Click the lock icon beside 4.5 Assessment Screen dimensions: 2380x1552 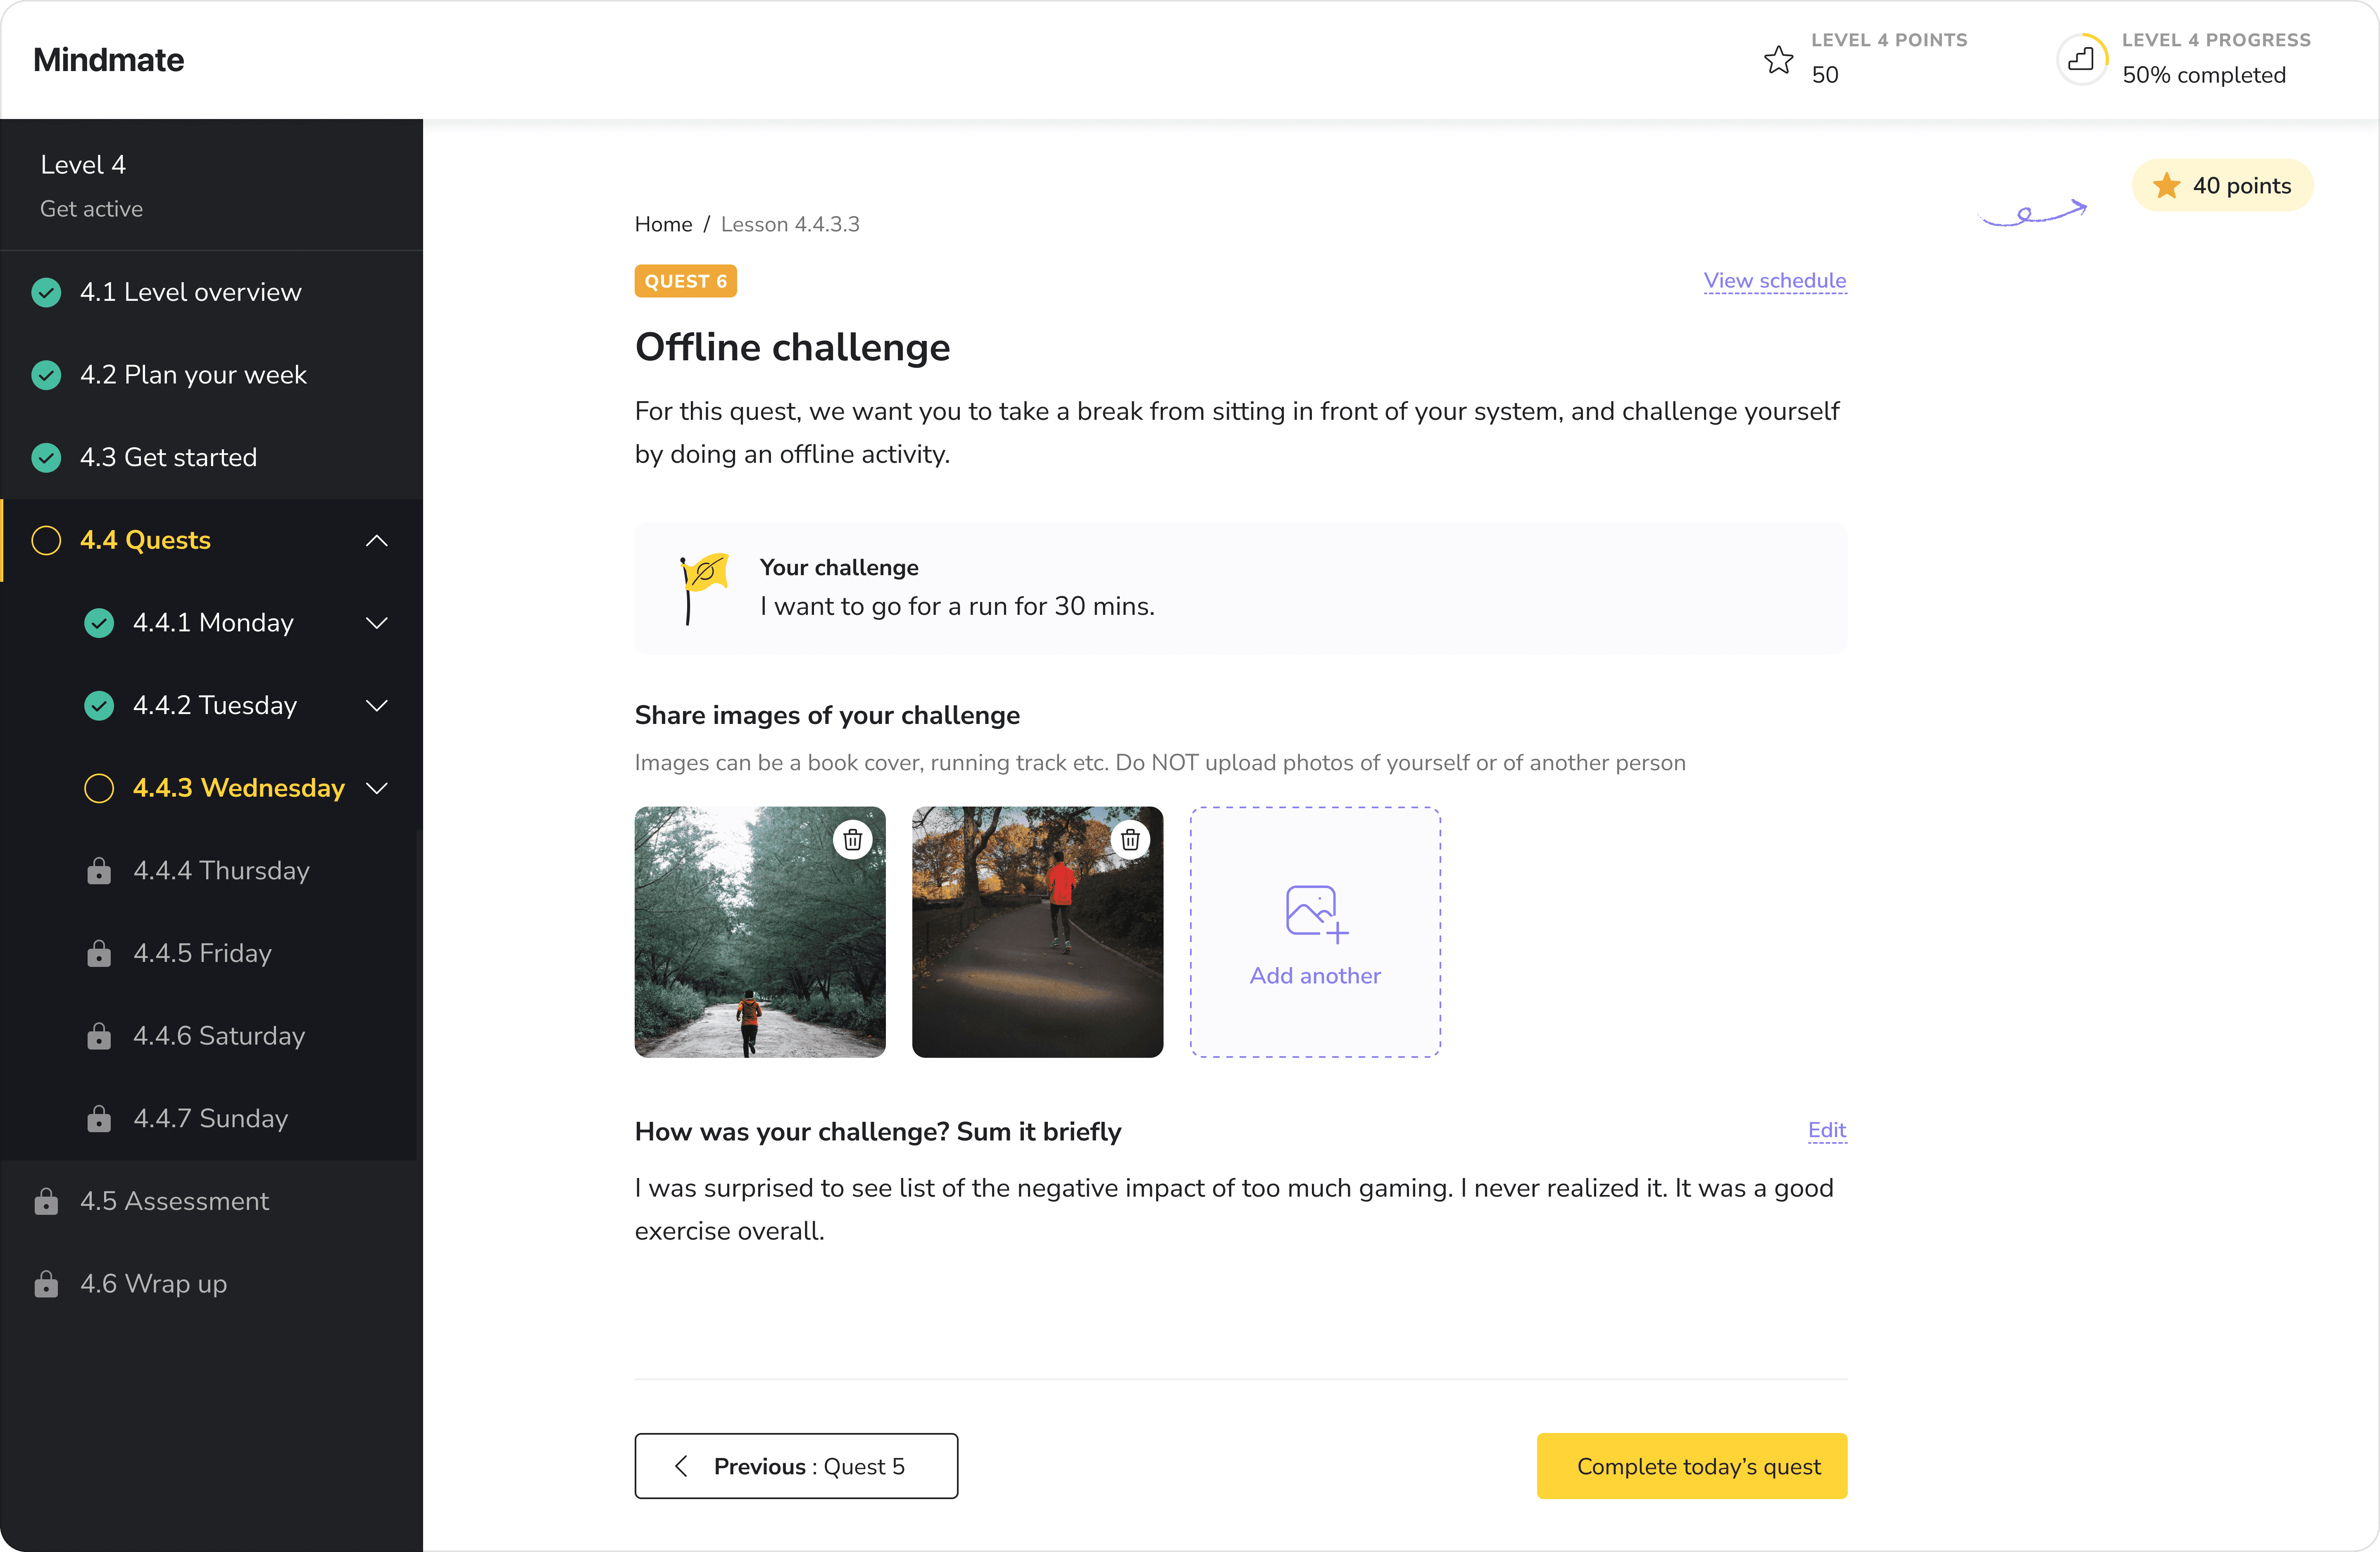(x=46, y=1201)
